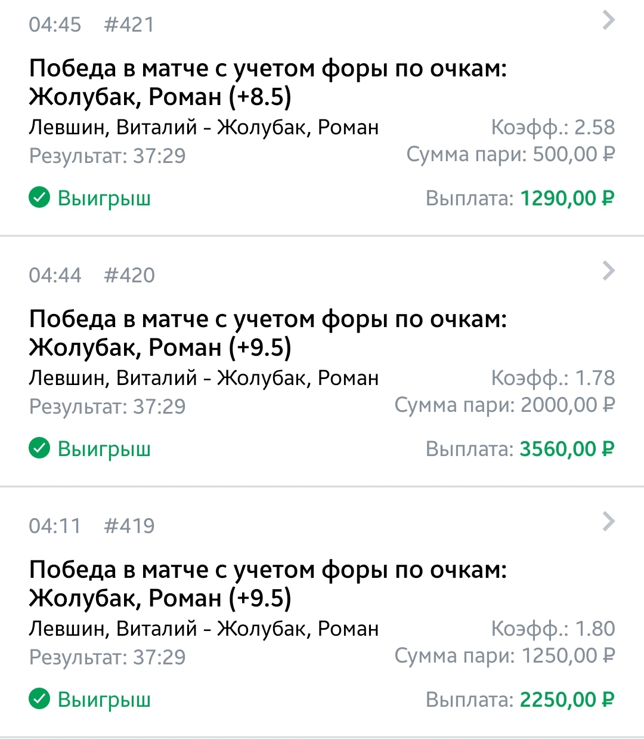The image size is (644, 739).
Task: Open bet #421 details chevron
Action: tap(608, 20)
